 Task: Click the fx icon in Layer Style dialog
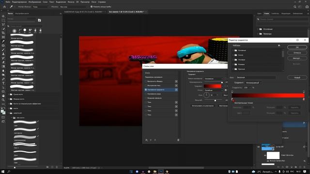[146, 140]
